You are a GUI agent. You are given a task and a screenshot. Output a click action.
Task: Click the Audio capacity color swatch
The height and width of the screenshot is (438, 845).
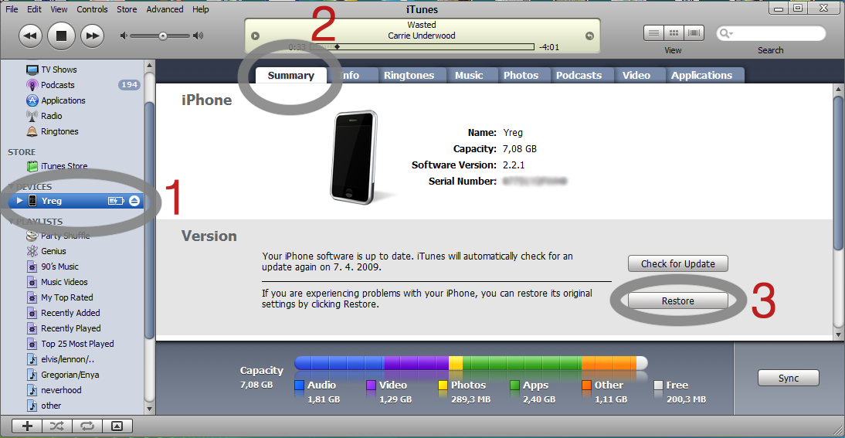click(300, 385)
